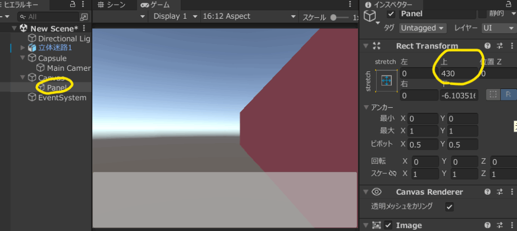Open the New Scene options menu

point(84,28)
